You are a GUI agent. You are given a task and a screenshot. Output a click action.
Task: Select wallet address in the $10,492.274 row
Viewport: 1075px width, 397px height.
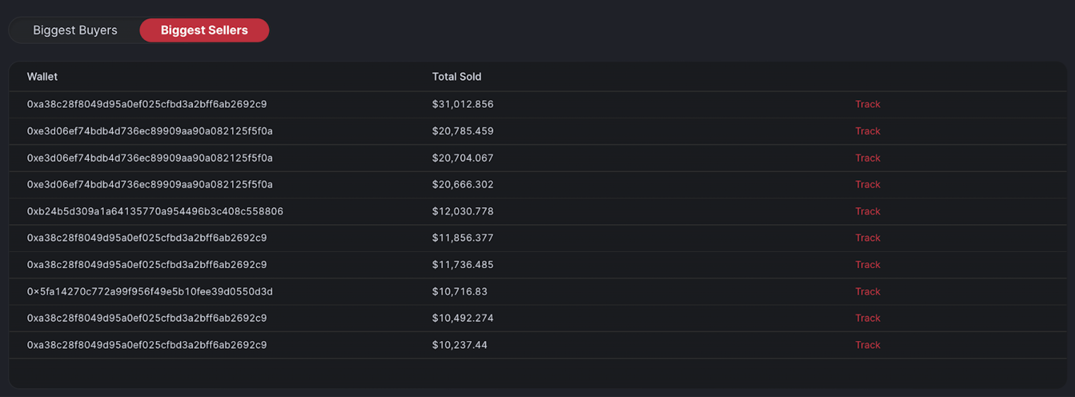click(147, 318)
